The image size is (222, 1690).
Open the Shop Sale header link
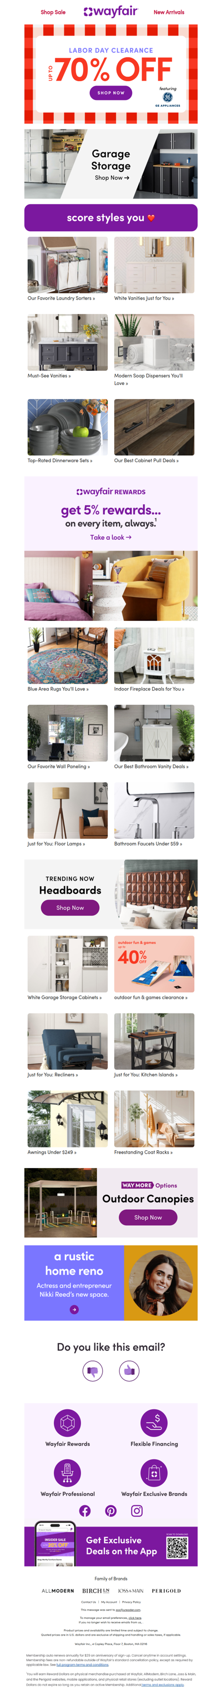(53, 12)
